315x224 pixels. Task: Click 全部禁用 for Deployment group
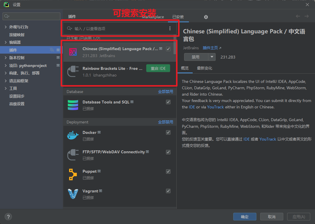pos(166,122)
